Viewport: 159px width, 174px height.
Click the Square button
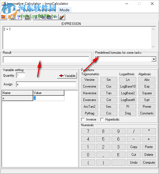(x=147, y=93)
